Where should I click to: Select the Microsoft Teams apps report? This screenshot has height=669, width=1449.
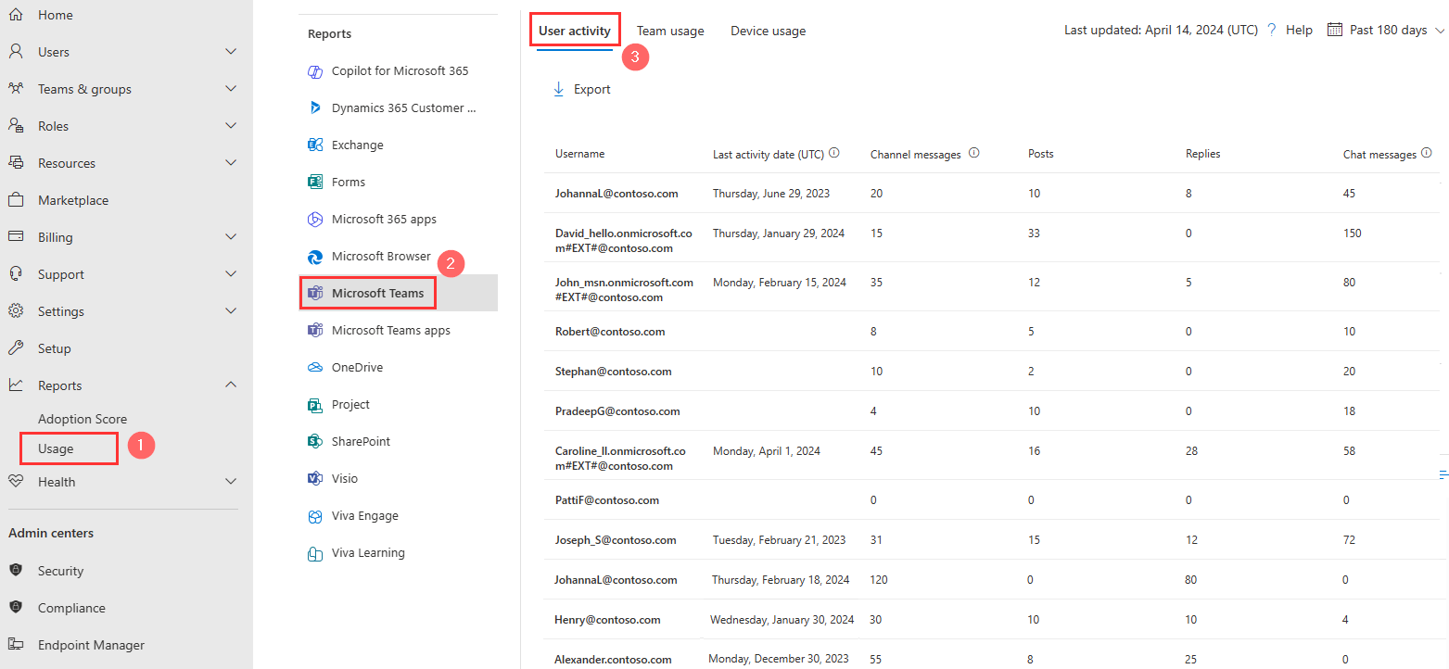390,330
